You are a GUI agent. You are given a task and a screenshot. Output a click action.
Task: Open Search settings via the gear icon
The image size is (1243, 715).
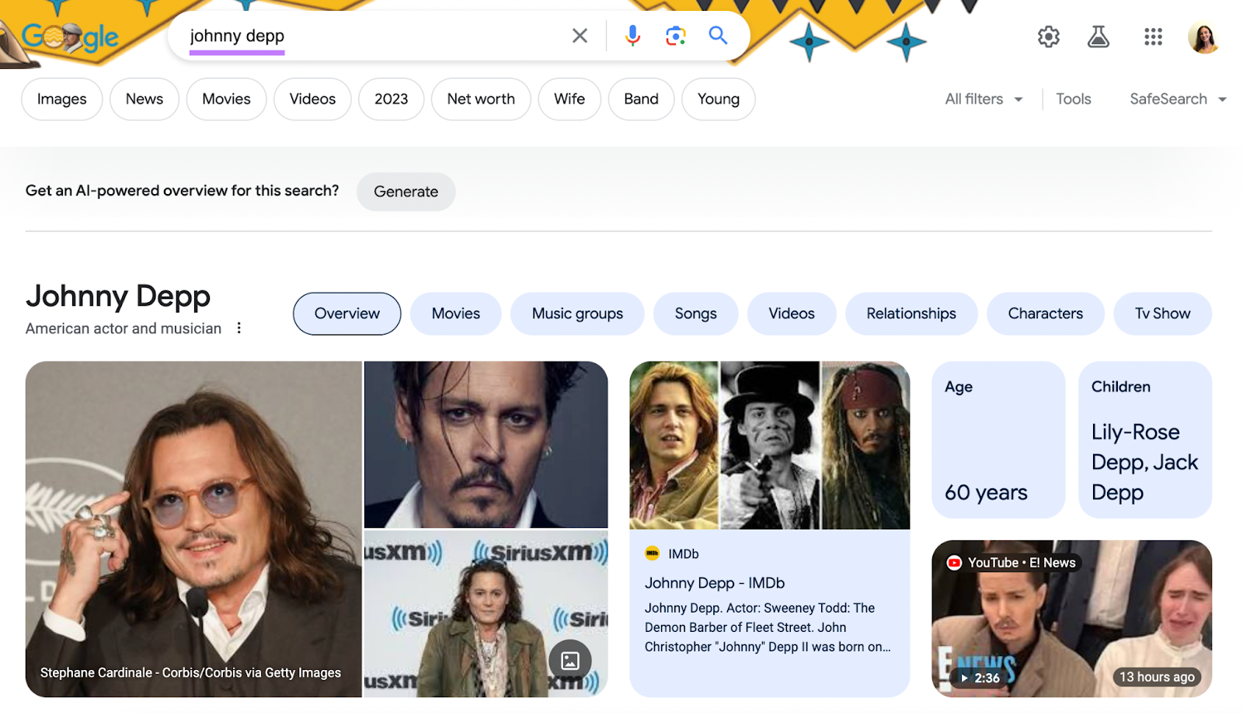[x=1047, y=36]
